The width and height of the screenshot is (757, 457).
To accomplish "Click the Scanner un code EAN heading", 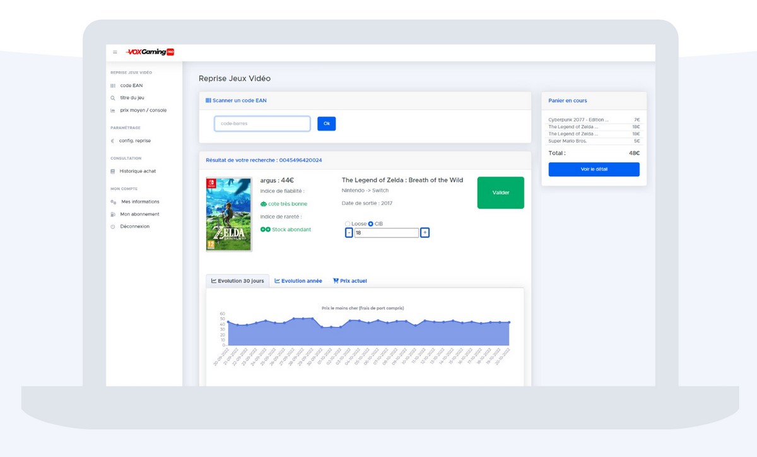I will [x=236, y=100].
